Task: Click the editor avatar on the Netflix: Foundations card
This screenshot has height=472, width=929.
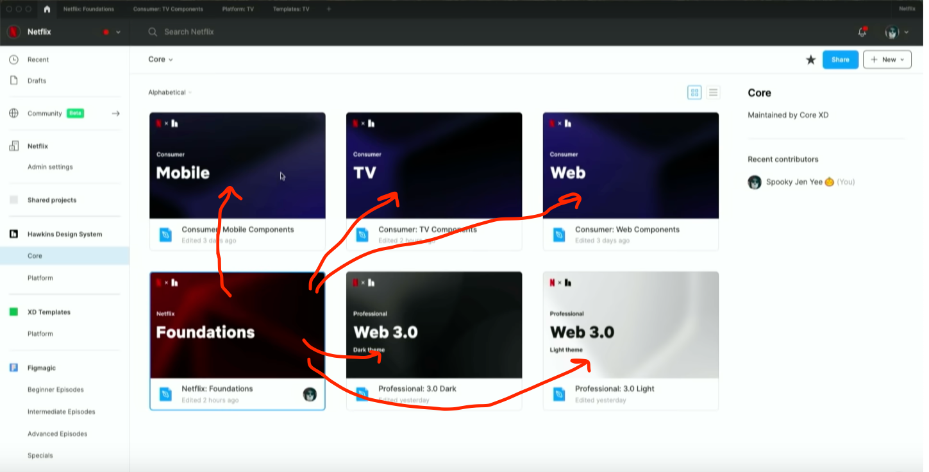Action: [x=310, y=394]
